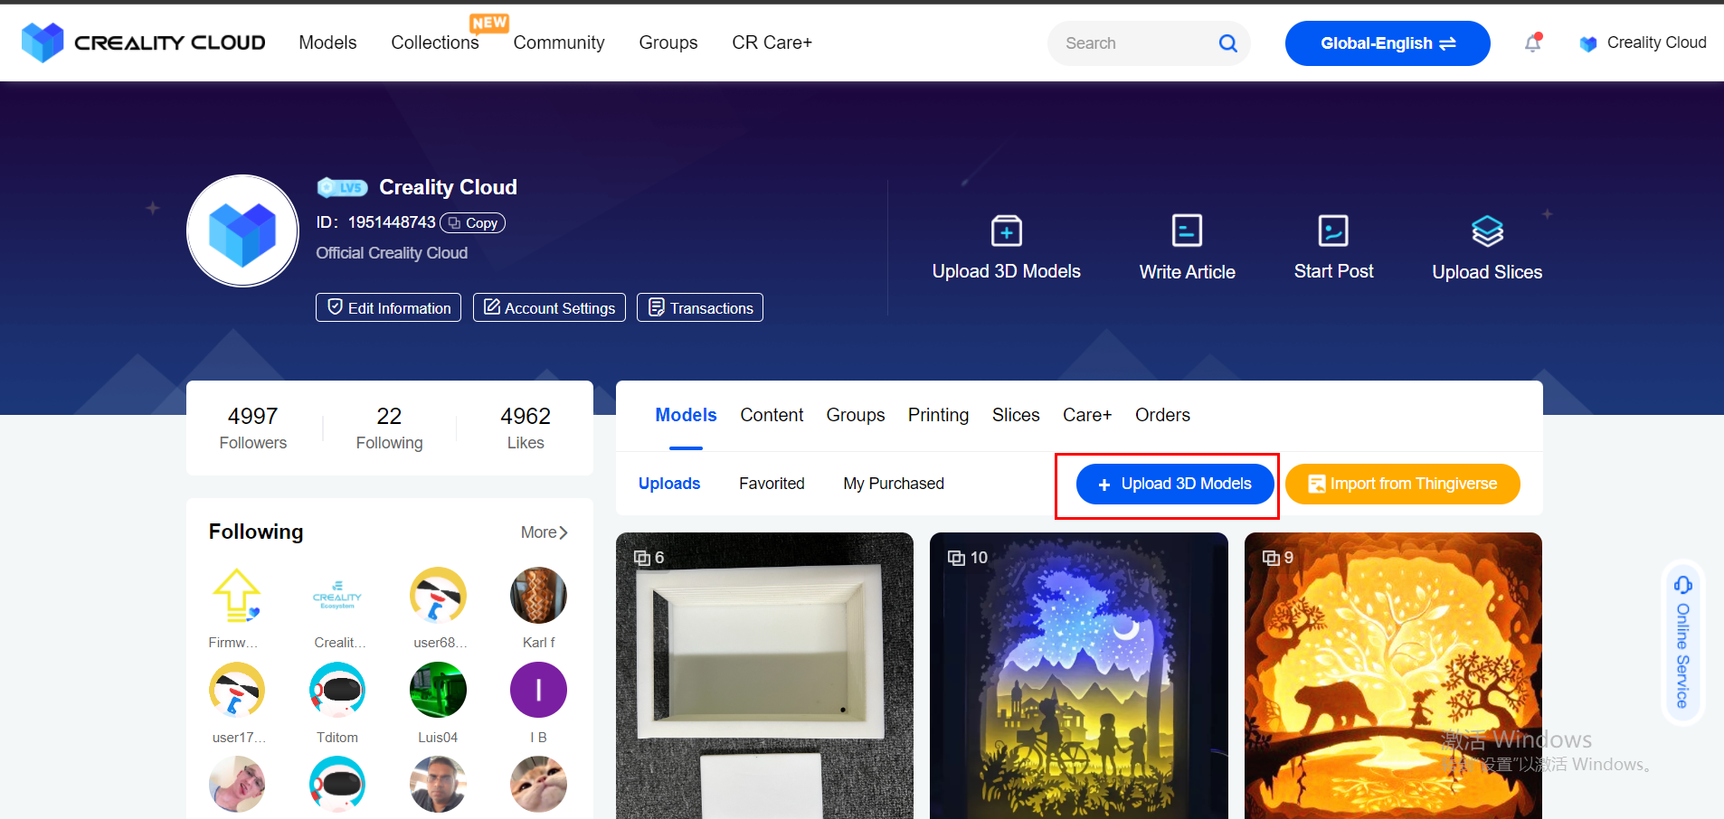Image resolution: width=1724 pixels, height=819 pixels.
Task: Click the Upload 3D Models quick action icon
Action: click(x=1006, y=231)
